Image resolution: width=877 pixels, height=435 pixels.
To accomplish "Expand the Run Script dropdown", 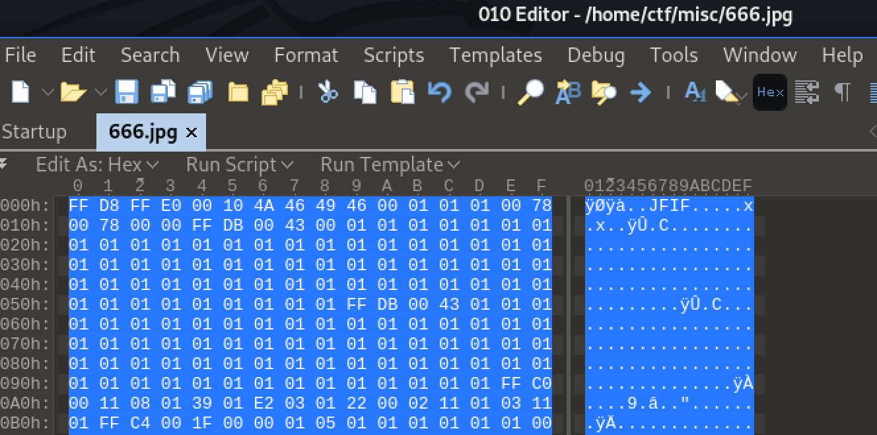I will [240, 164].
